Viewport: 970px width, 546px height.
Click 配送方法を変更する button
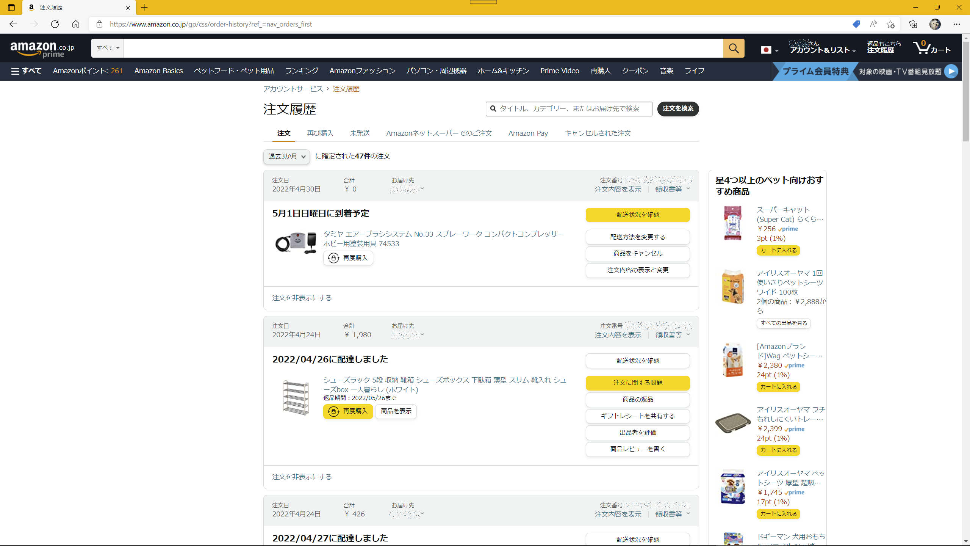638,237
